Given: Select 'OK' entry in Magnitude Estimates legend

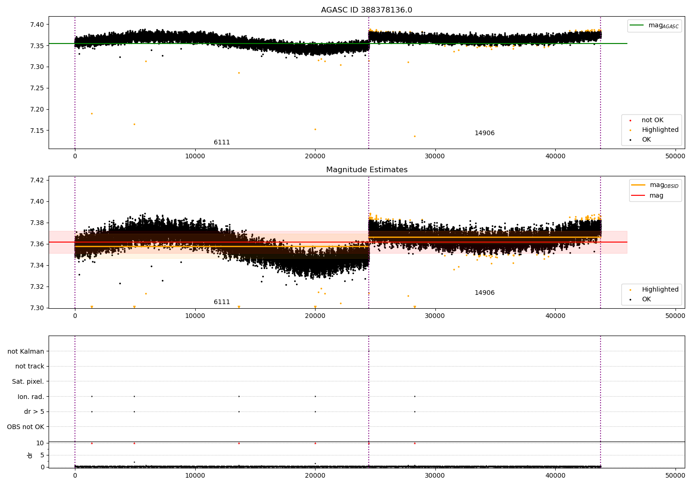Looking at the screenshot, I should point(646,299).
